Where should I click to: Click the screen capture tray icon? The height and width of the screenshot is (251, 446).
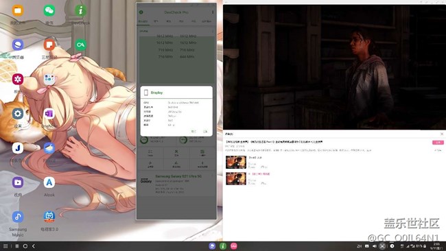pos(383,246)
